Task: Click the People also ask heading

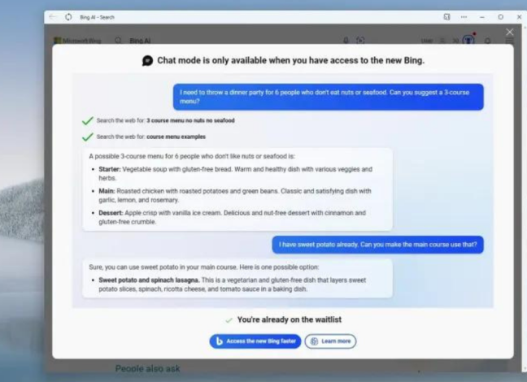Action: (x=147, y=368)
